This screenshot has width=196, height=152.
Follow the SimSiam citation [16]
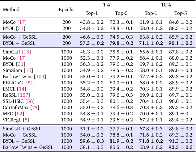pos(28,71)
